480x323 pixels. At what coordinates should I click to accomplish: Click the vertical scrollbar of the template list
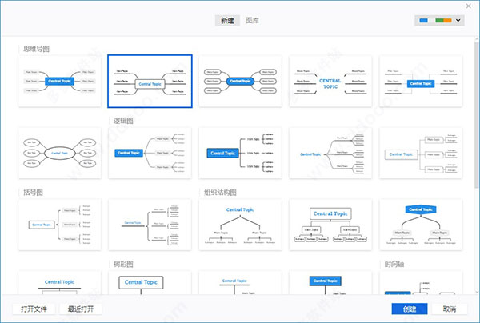pyautogui.click(x=476, y=114)
